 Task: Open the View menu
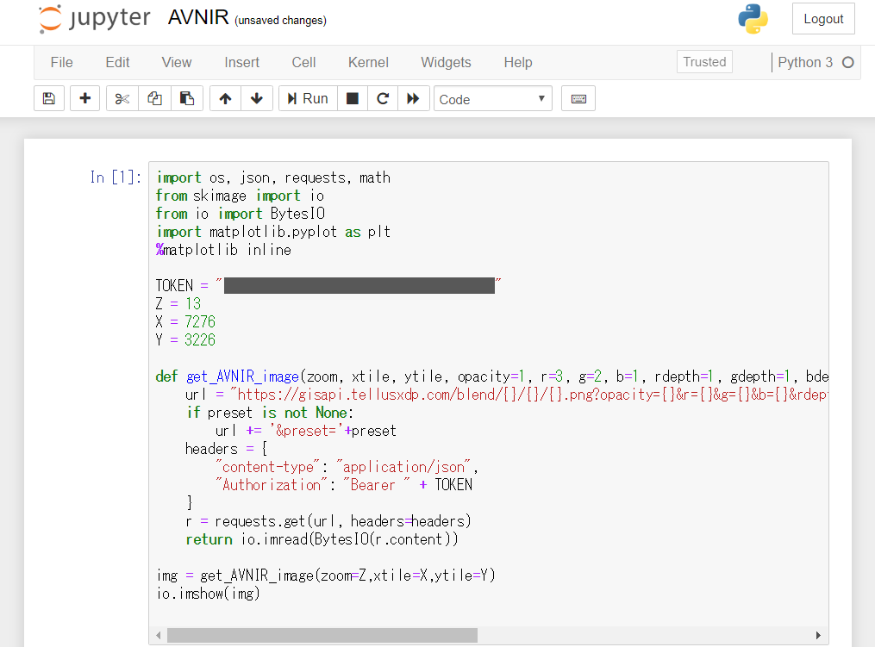[x=177, y=63]
